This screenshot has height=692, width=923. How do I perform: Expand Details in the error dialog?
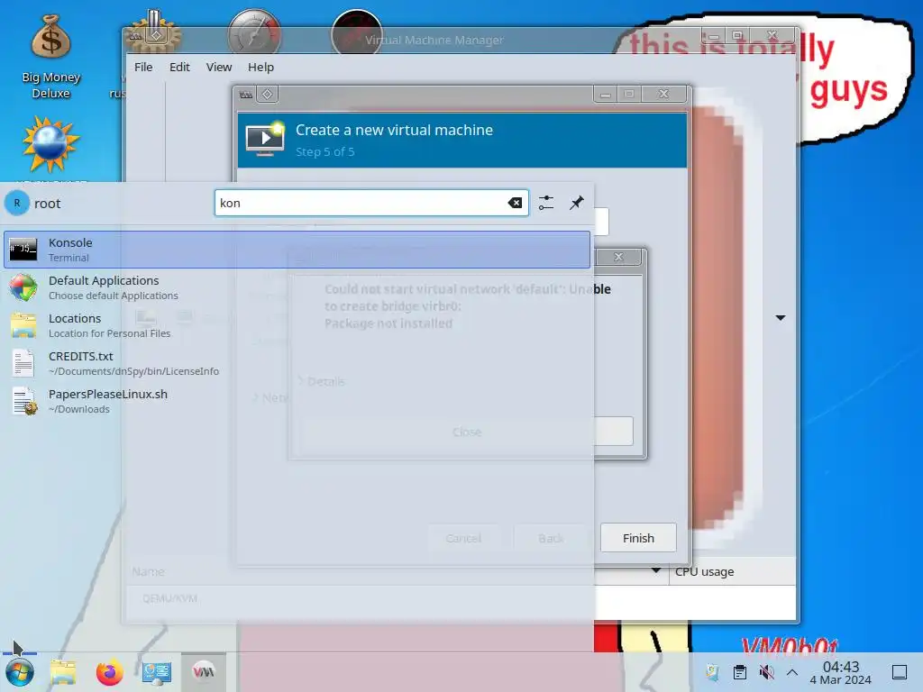tap(322, 381)
